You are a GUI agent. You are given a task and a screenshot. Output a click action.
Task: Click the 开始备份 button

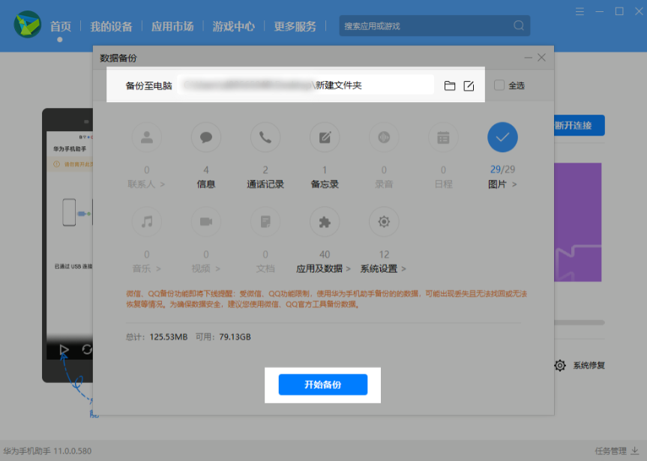pos(322,385)
